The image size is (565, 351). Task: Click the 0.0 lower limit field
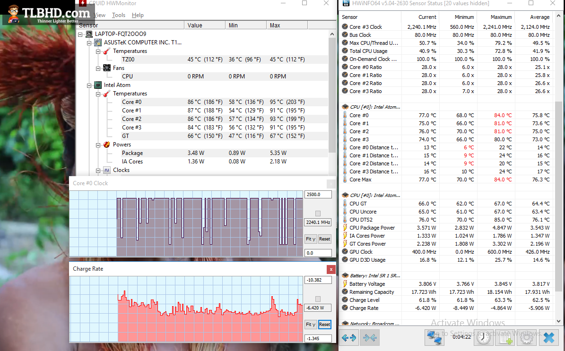[318, 253]
